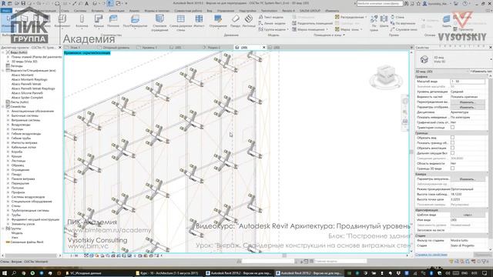Click the Масштаб вида (View scale) value field
493x277 pixels.
pyautogui.click(x=468, y=82)
